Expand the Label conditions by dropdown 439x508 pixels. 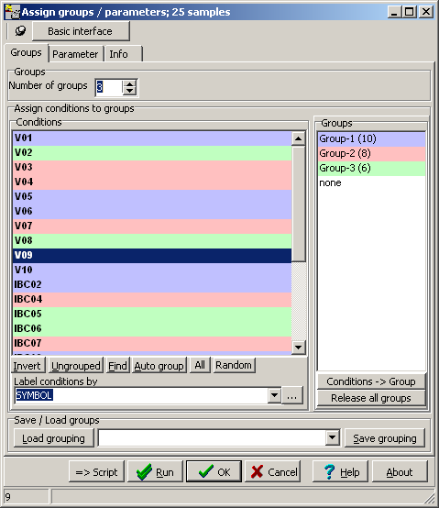[x=274, y=395]
